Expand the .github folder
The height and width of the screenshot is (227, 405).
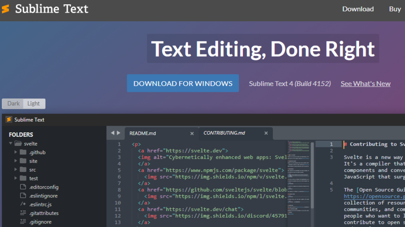point(16,152)
